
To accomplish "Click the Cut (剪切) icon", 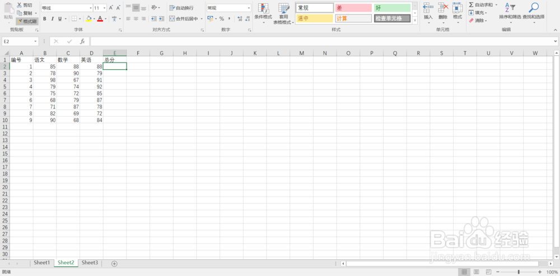I will click(19, 6).
